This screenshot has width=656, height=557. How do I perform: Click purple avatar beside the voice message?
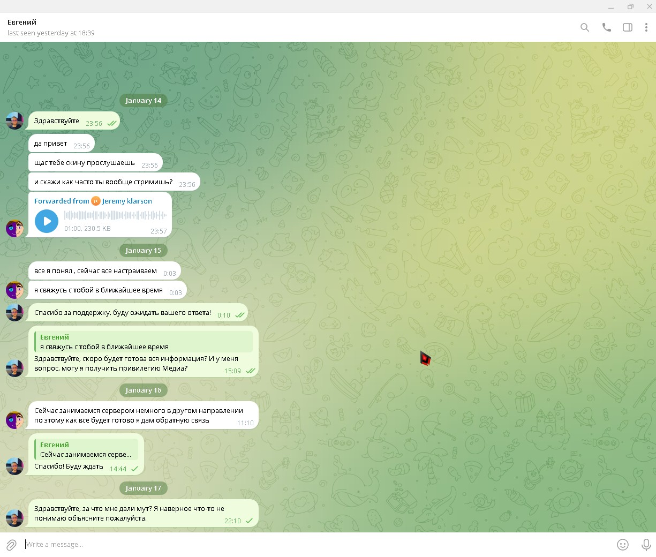tap(14, 229)
